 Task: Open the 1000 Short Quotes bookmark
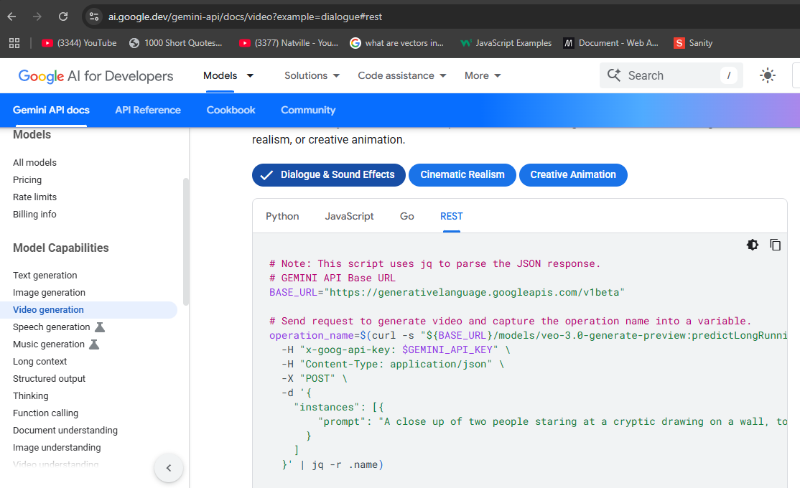[176, 43]
